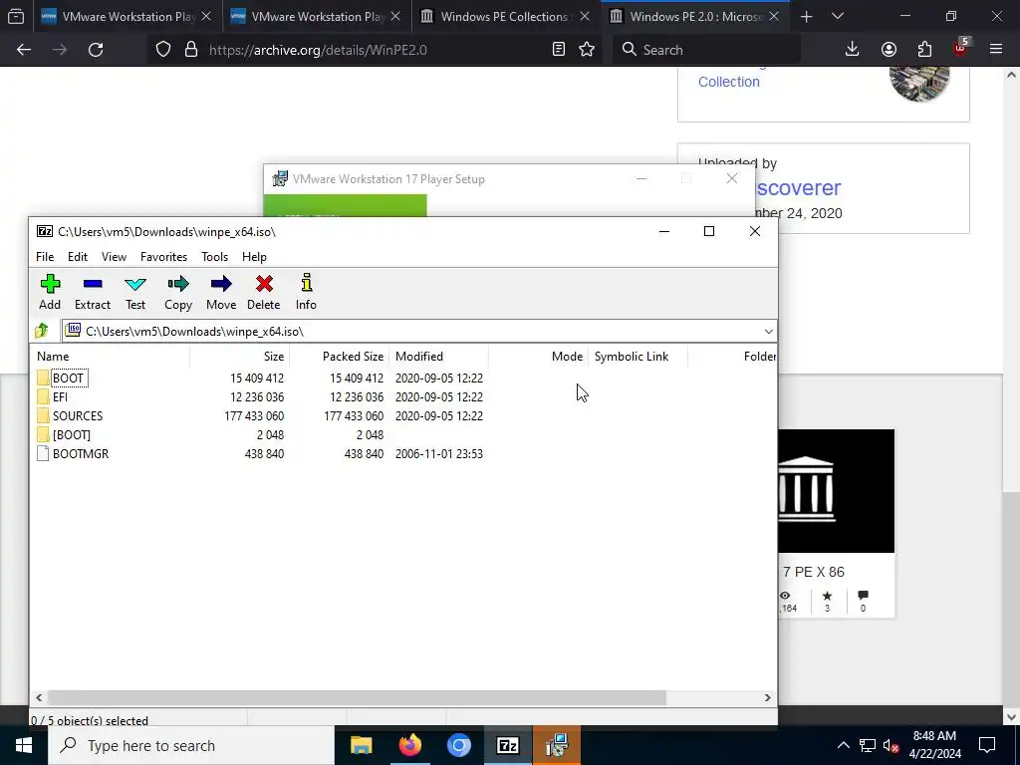Sort by the Packed Size column

339,357
